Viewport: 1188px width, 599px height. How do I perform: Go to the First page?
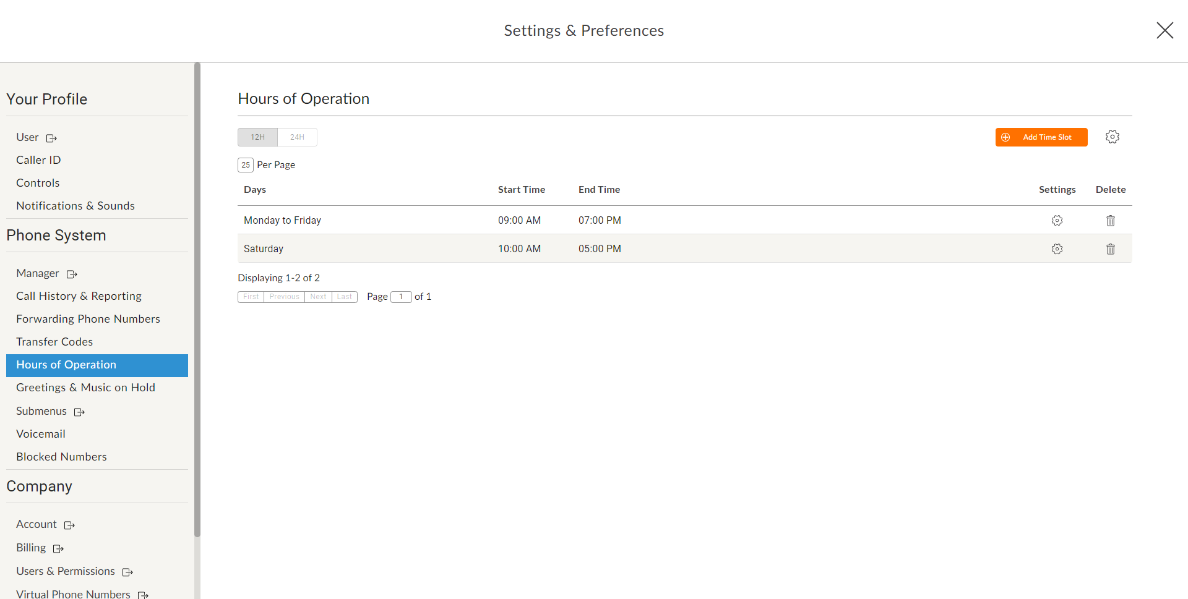[251, 297]
